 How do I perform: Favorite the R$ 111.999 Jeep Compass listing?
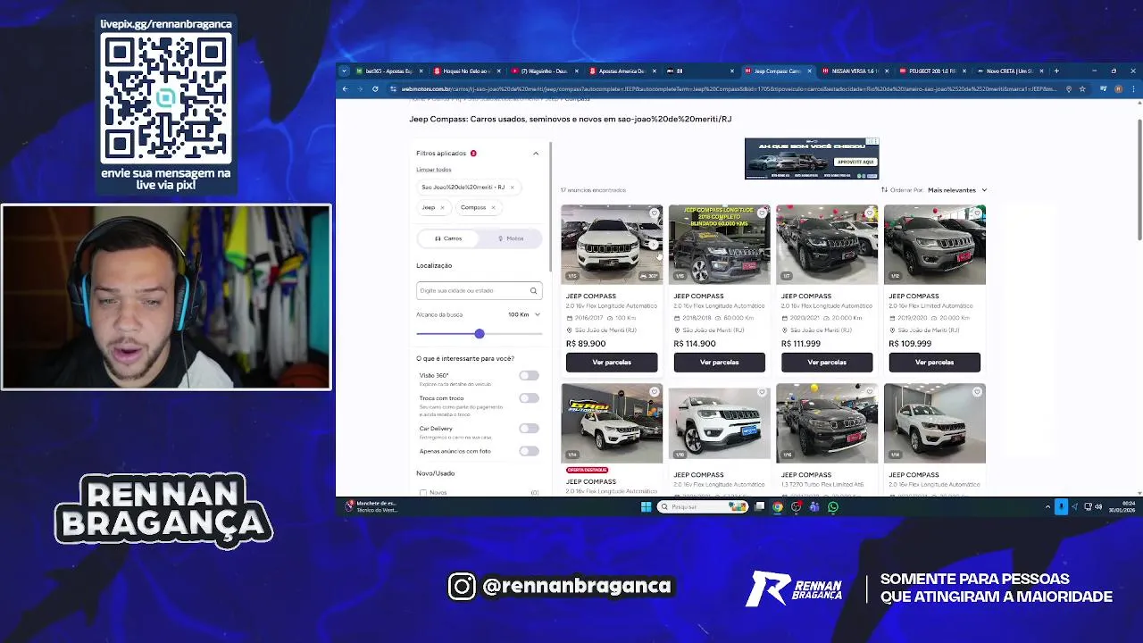[x=870, y=213]
